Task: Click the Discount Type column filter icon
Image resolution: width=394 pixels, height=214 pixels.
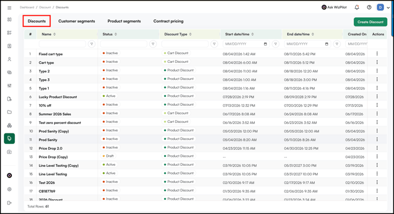Action: 214,44
